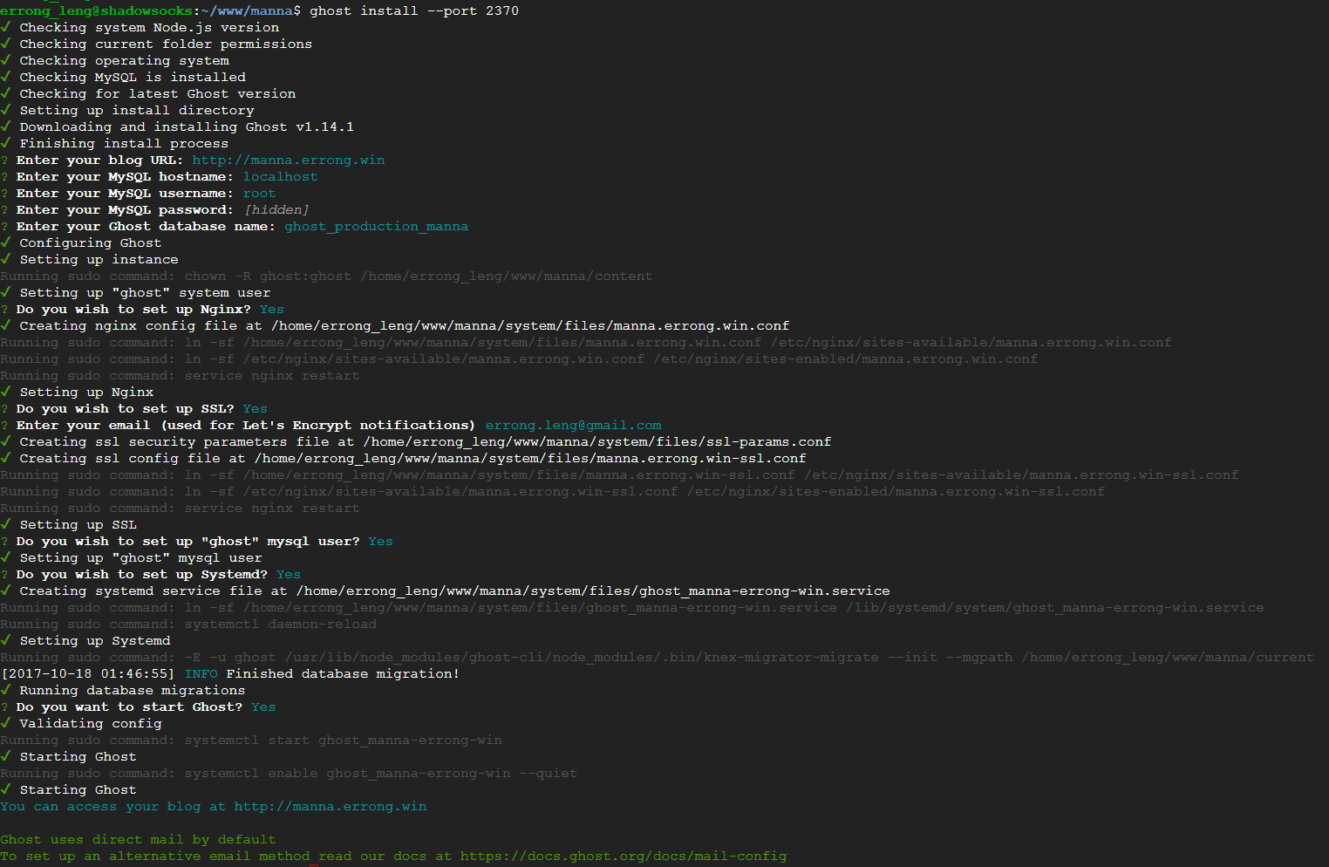Click 'Downloading and installing Ghost v1.14.1' line
The image size is (1329, 867).
[x=178, y=126]
